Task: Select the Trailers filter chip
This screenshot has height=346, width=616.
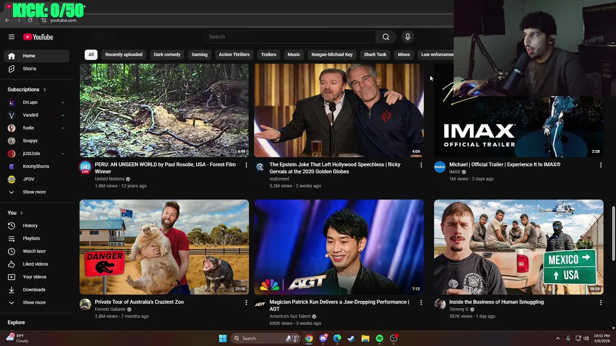Action: click(x=269, y=55)
